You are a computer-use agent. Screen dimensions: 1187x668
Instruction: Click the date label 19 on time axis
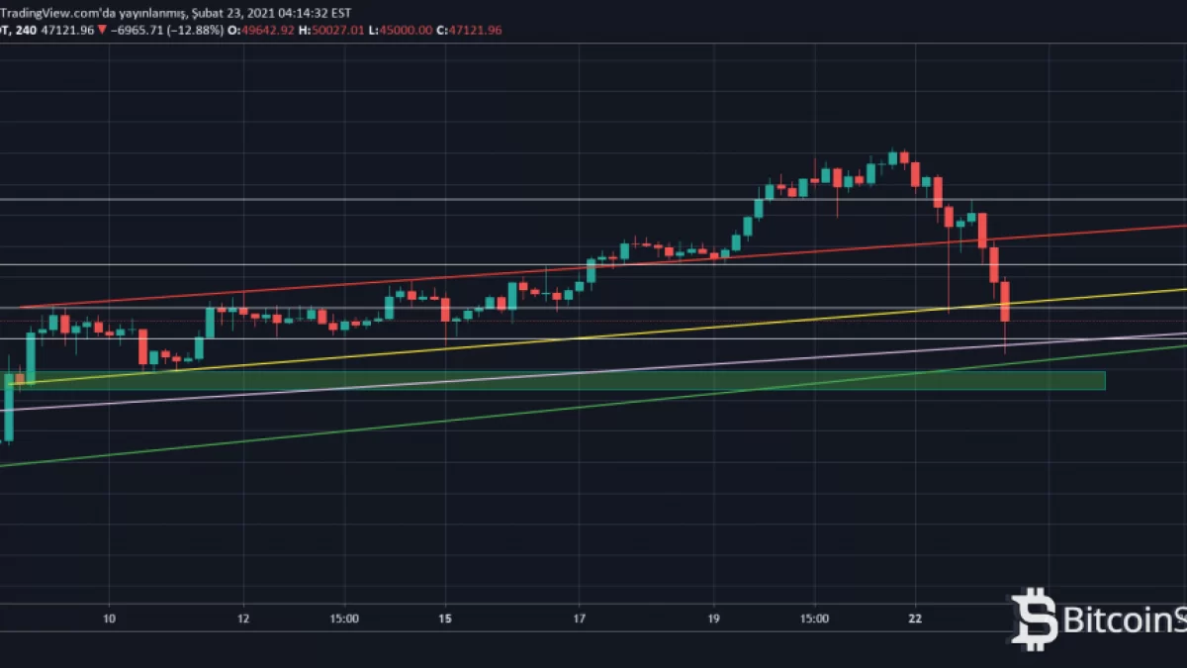click(713, 620)
